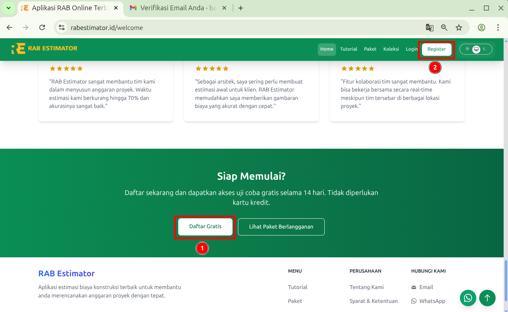Open Lihat Paket Berlangganan

click(281, 226)
